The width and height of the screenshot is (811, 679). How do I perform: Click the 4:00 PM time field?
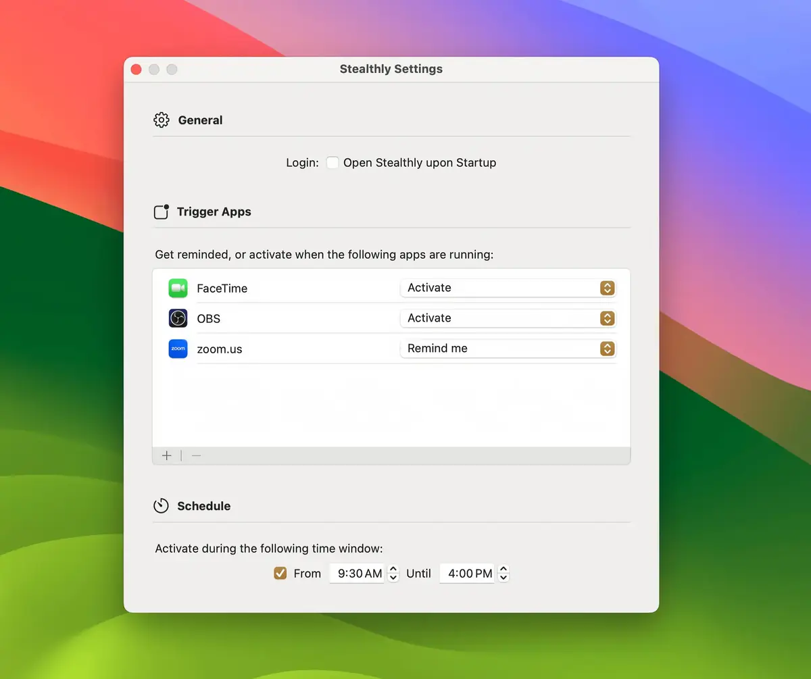(x=468, y=573)
